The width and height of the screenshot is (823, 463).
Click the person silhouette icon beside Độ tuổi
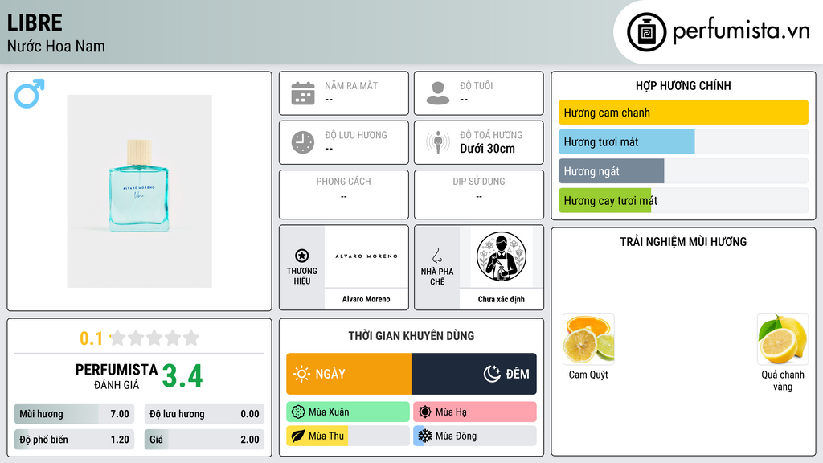[438, 93]
